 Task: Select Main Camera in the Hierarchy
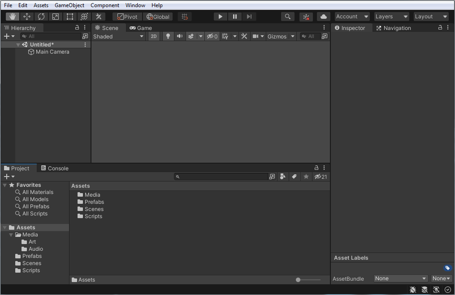(52, 52)
